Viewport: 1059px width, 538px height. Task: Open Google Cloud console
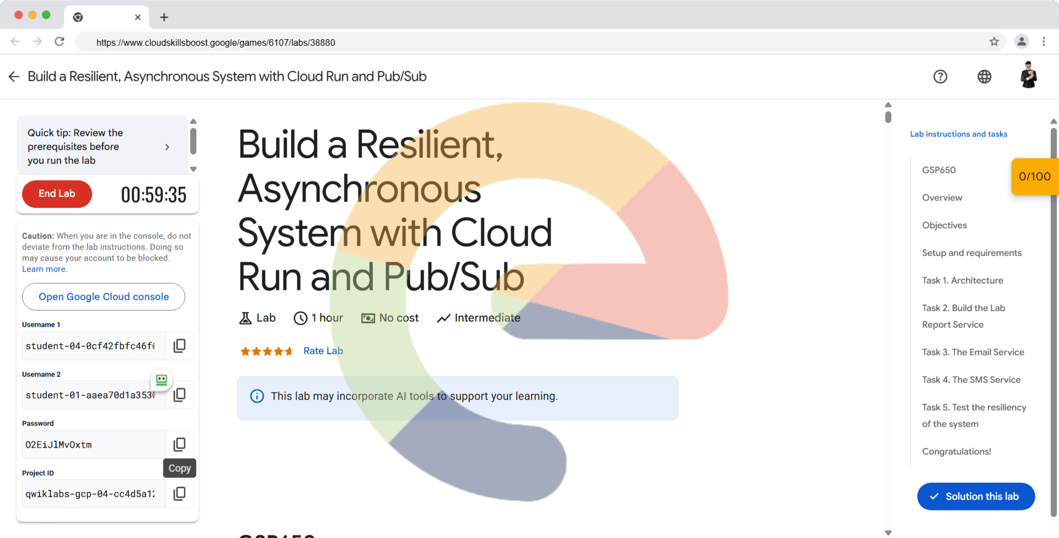104,297
